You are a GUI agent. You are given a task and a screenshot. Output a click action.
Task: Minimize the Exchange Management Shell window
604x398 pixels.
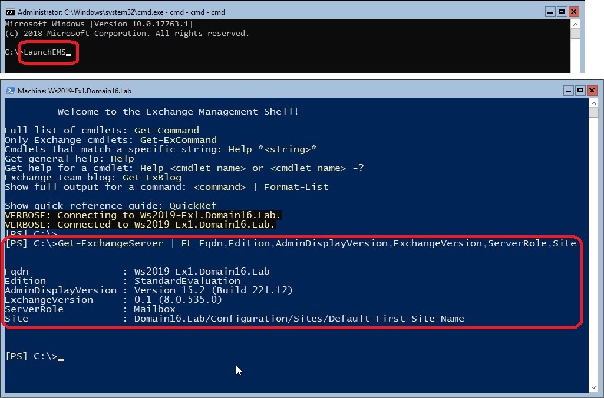(x=569, y=91)
